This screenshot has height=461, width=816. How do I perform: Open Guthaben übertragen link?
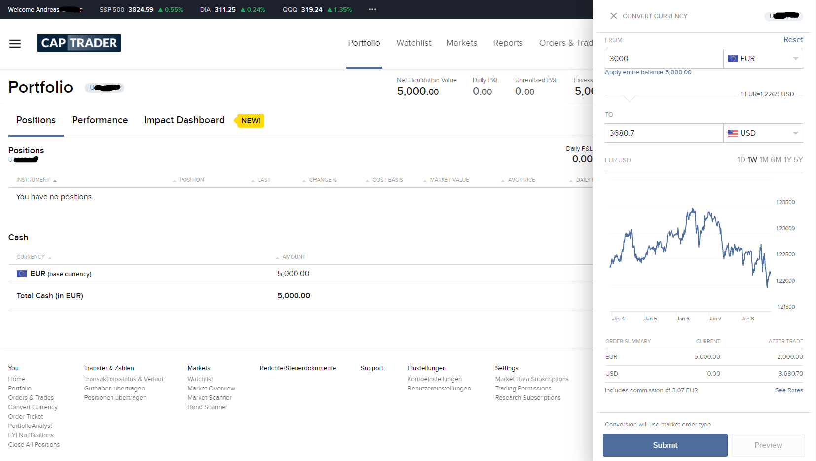[114, 389]
